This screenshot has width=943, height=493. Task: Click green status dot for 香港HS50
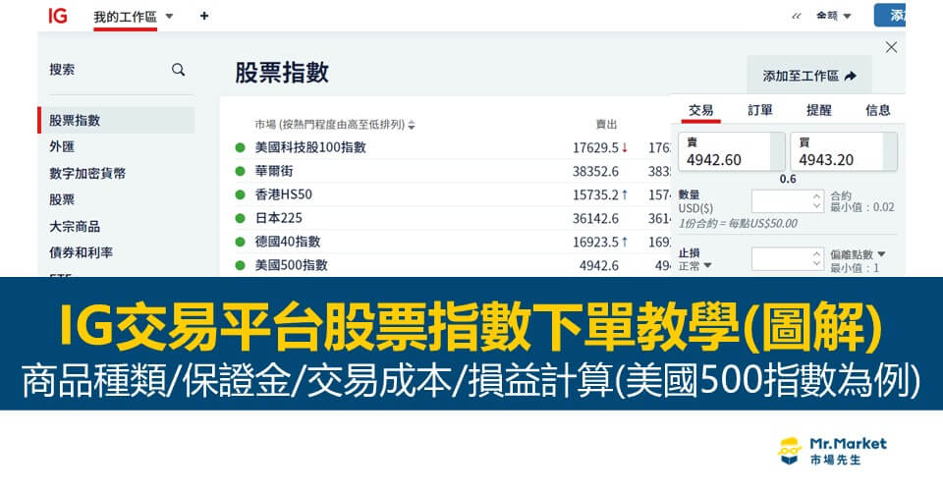240,194
